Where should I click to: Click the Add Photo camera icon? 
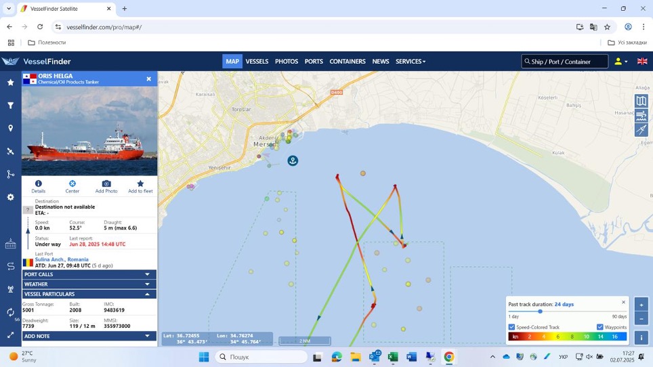coord(106,183)
